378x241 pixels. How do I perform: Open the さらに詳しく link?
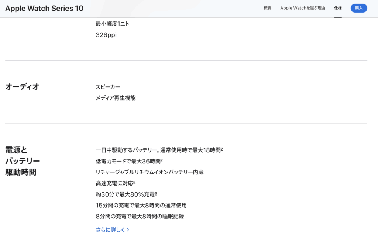pyautogui.click(x=112, y=230)
